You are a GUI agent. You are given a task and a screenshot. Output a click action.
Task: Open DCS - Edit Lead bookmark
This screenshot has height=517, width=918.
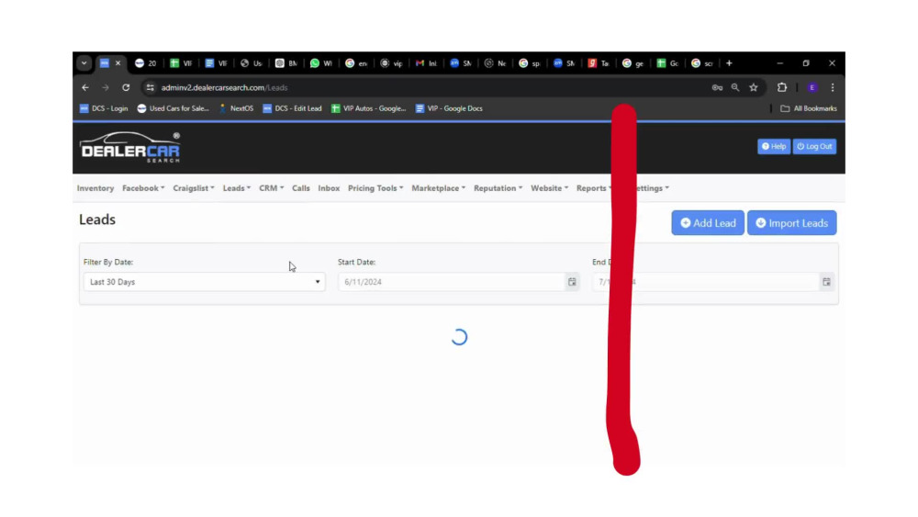tap(292, 109)
